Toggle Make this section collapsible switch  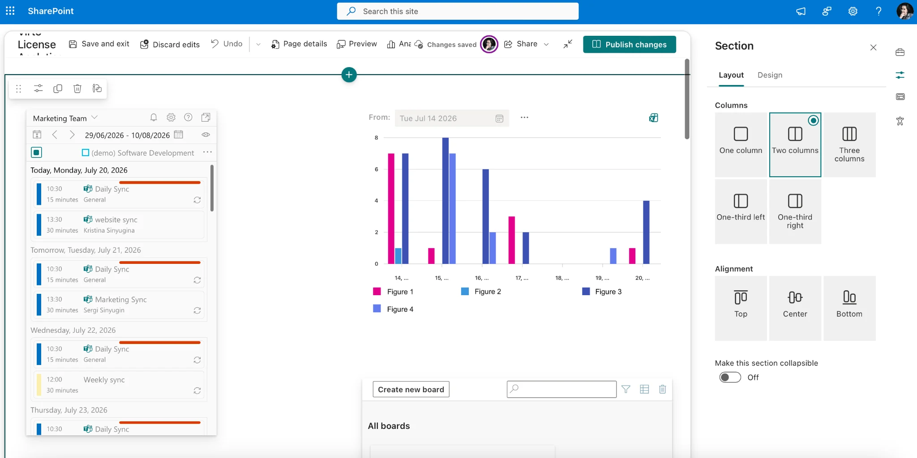[x=730, y=377]
